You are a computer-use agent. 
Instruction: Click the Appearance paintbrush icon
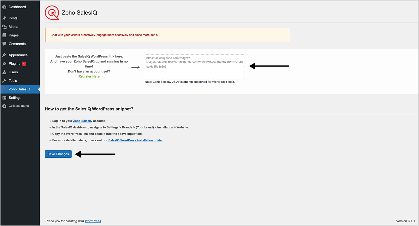[4, 55]
